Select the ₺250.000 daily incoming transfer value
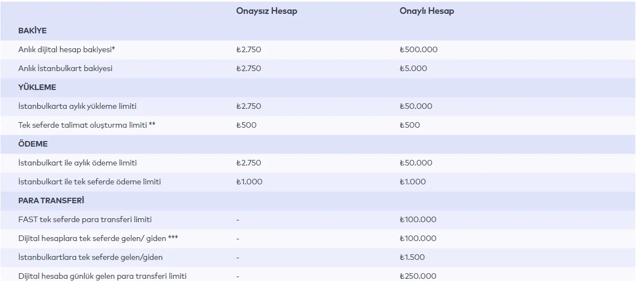The height and width of the screenshot is (281, 637). coord(418,275)
